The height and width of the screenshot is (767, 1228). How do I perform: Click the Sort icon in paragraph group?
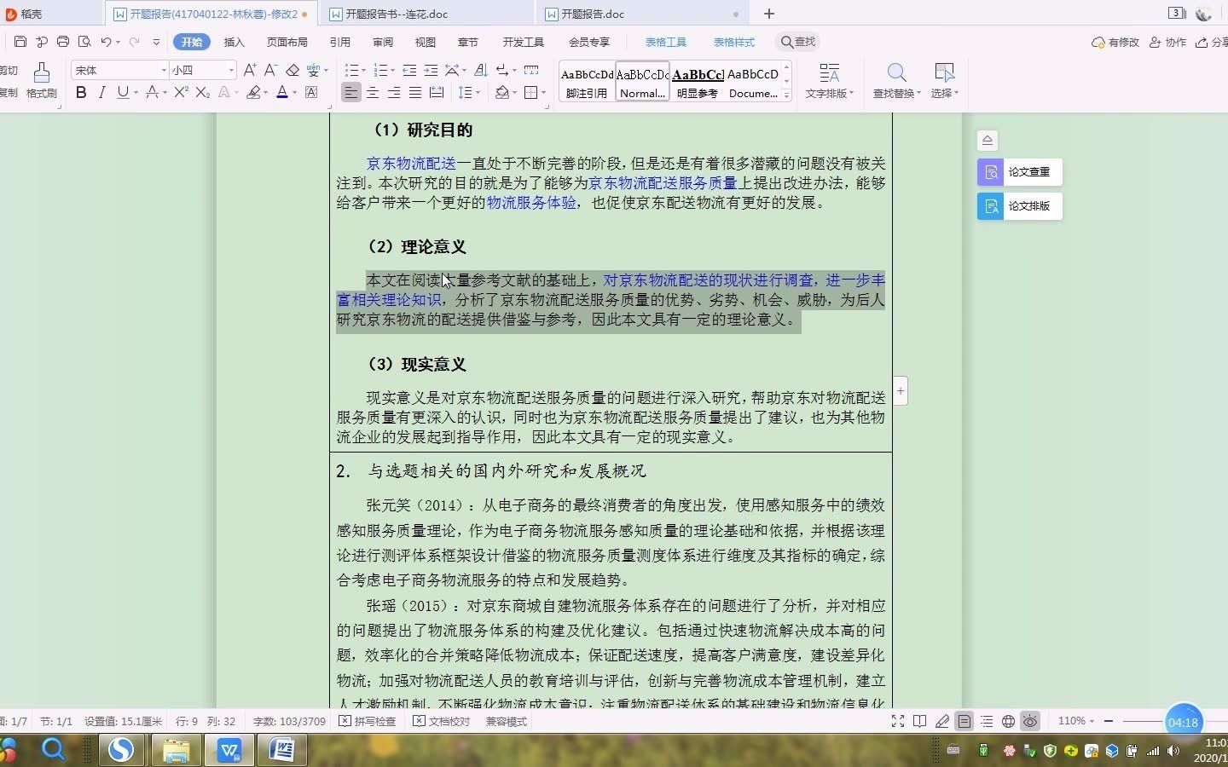[480, 70]
